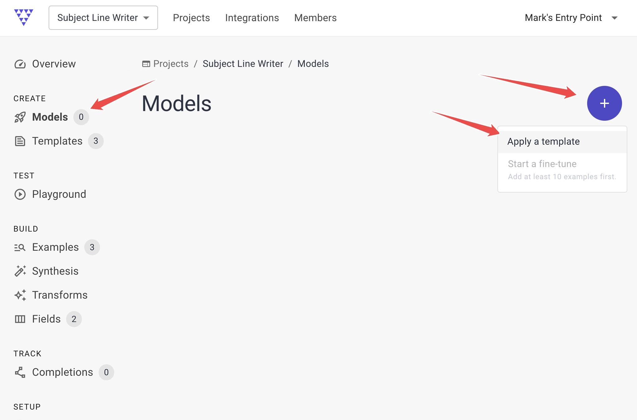Select the Start a fine-tune option
Viewport: 637px width, 420px height.
coord(542,164)
